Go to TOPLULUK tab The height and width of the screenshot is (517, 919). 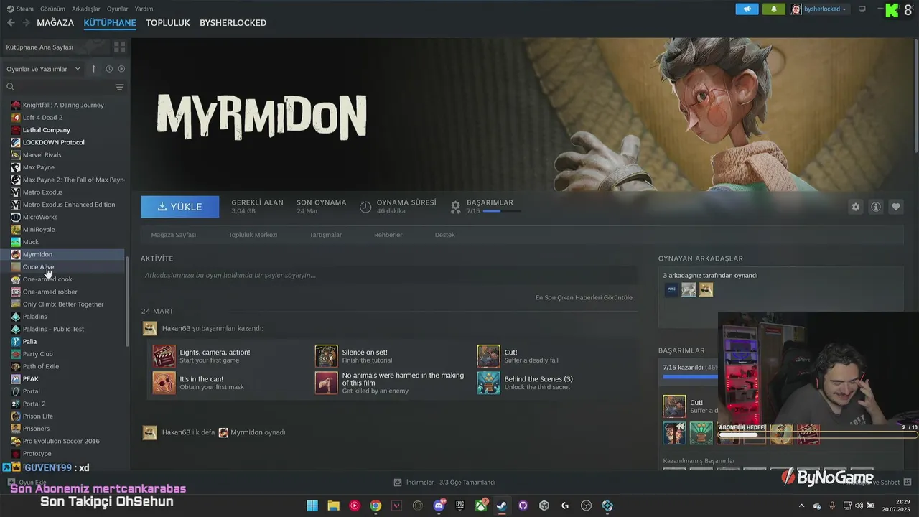pos(168,23)
